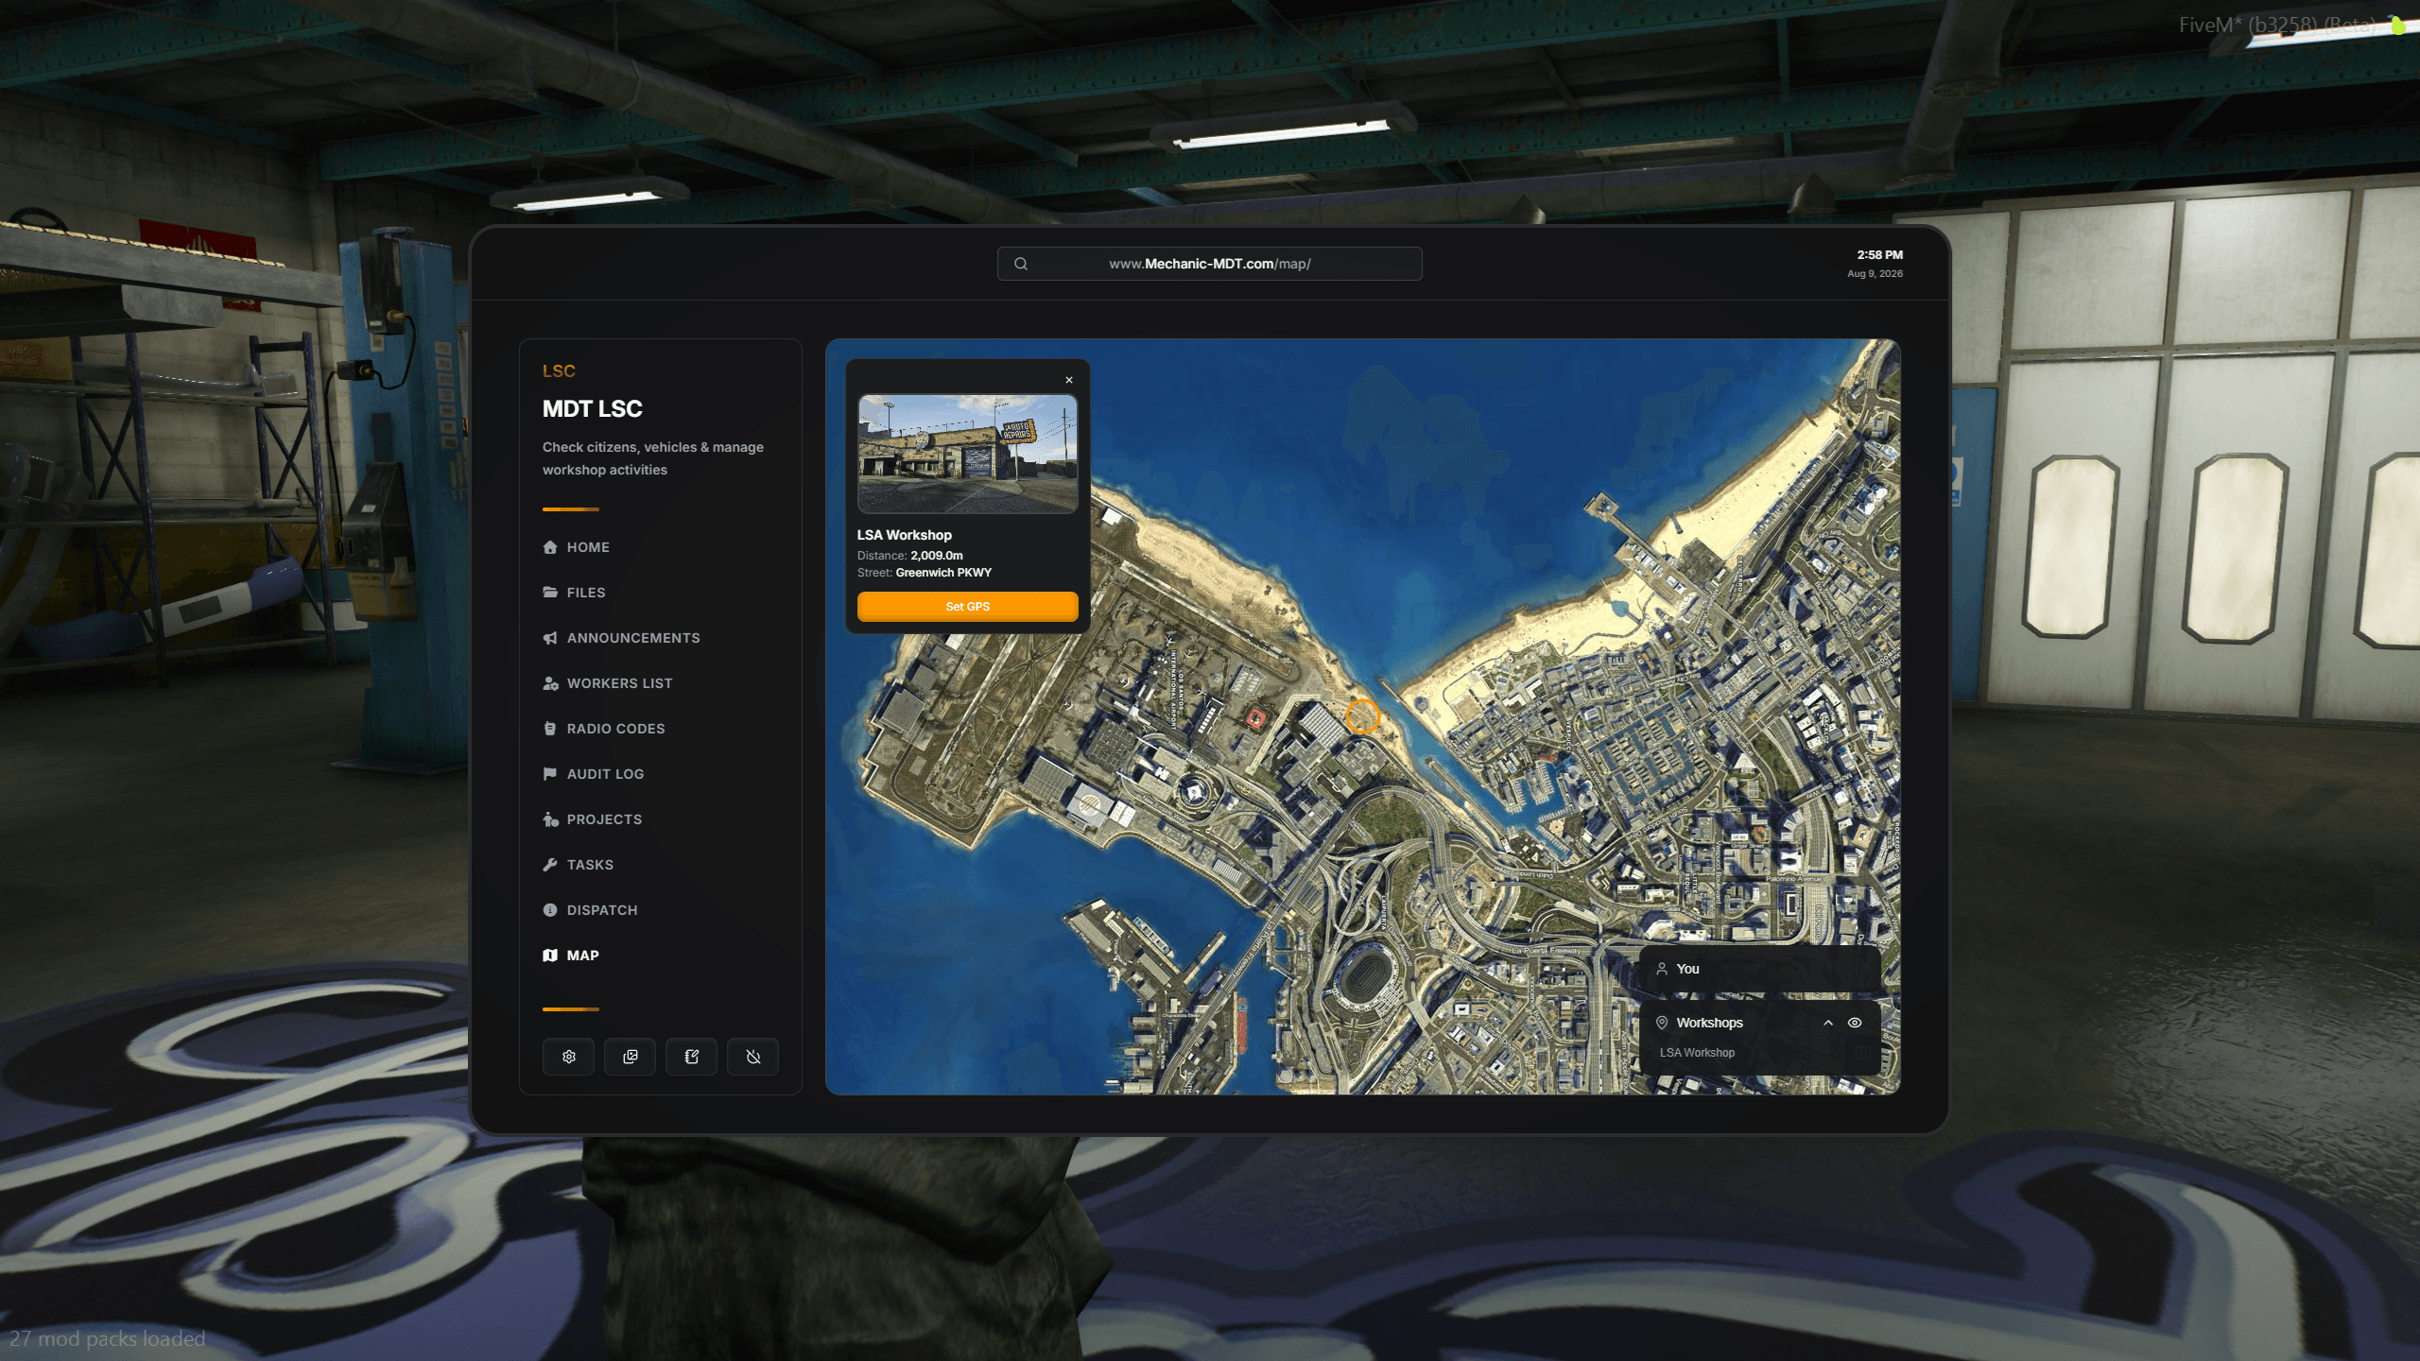Image resolution: width=2420 pixels, height=1361 pixels.
Task: Click the Aug 9, 2026 date text
Action: coord(1875,274)
